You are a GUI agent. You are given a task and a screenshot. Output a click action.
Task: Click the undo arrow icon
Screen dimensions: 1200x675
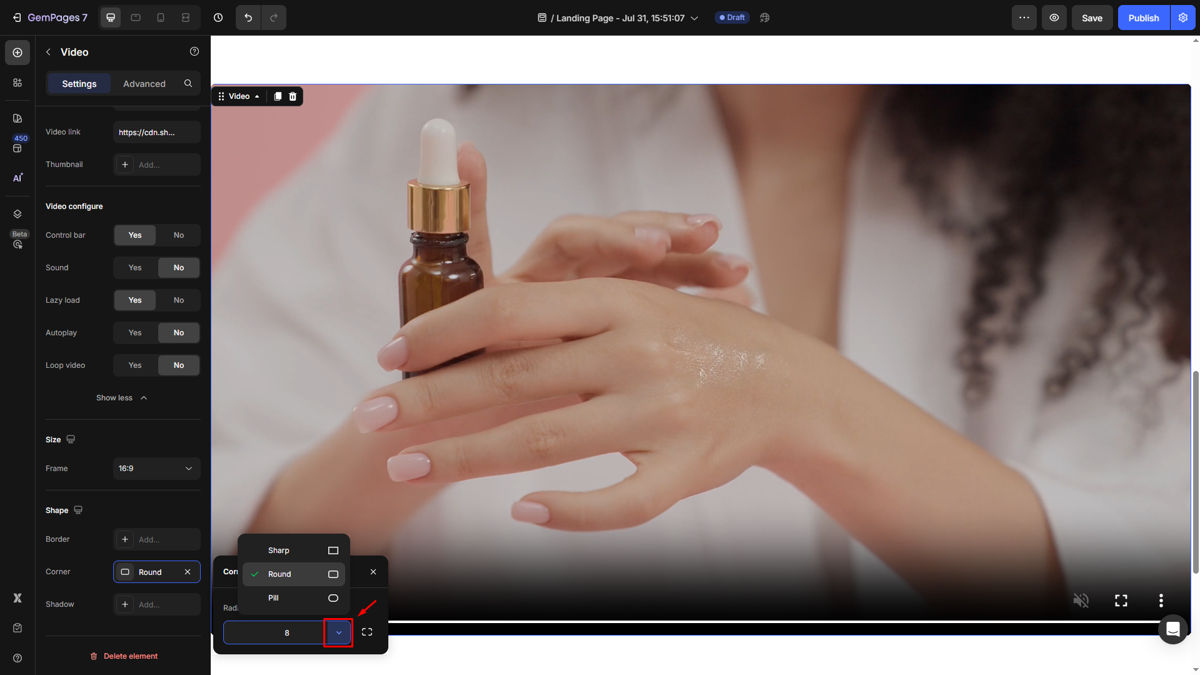click(x=248, y=18)
